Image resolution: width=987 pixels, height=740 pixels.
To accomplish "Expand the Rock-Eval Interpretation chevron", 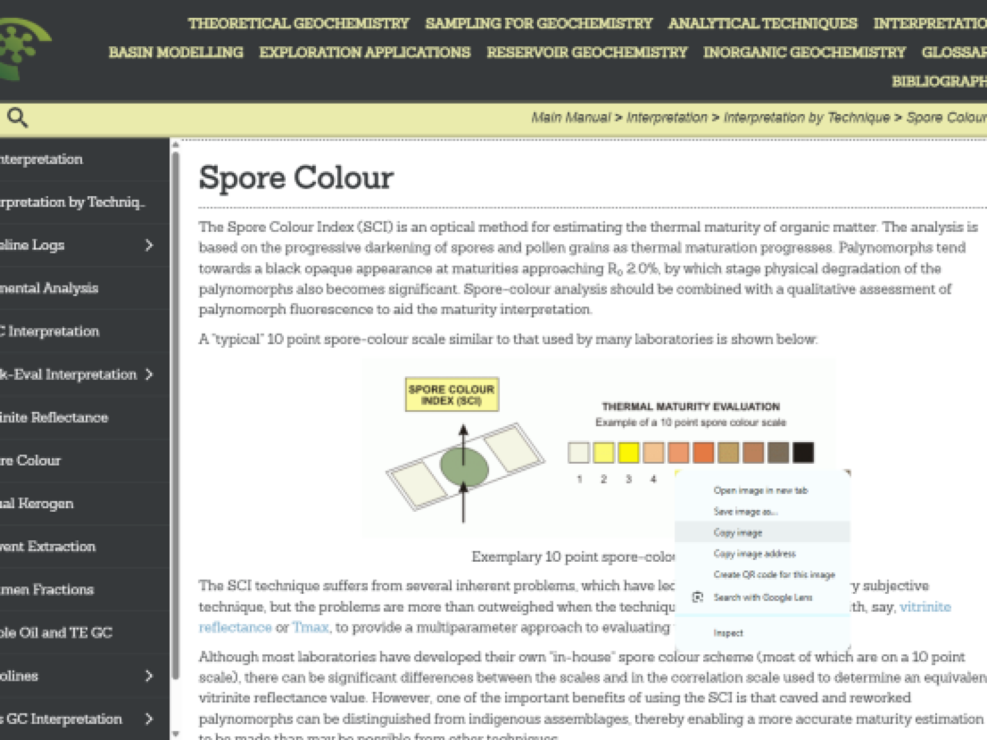I will pyautogui.click(x=149, y=374).
